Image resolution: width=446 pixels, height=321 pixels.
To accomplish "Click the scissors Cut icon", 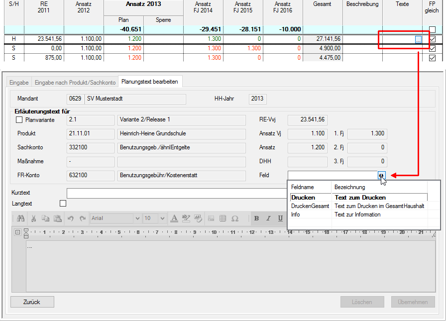I will [34, 218].
